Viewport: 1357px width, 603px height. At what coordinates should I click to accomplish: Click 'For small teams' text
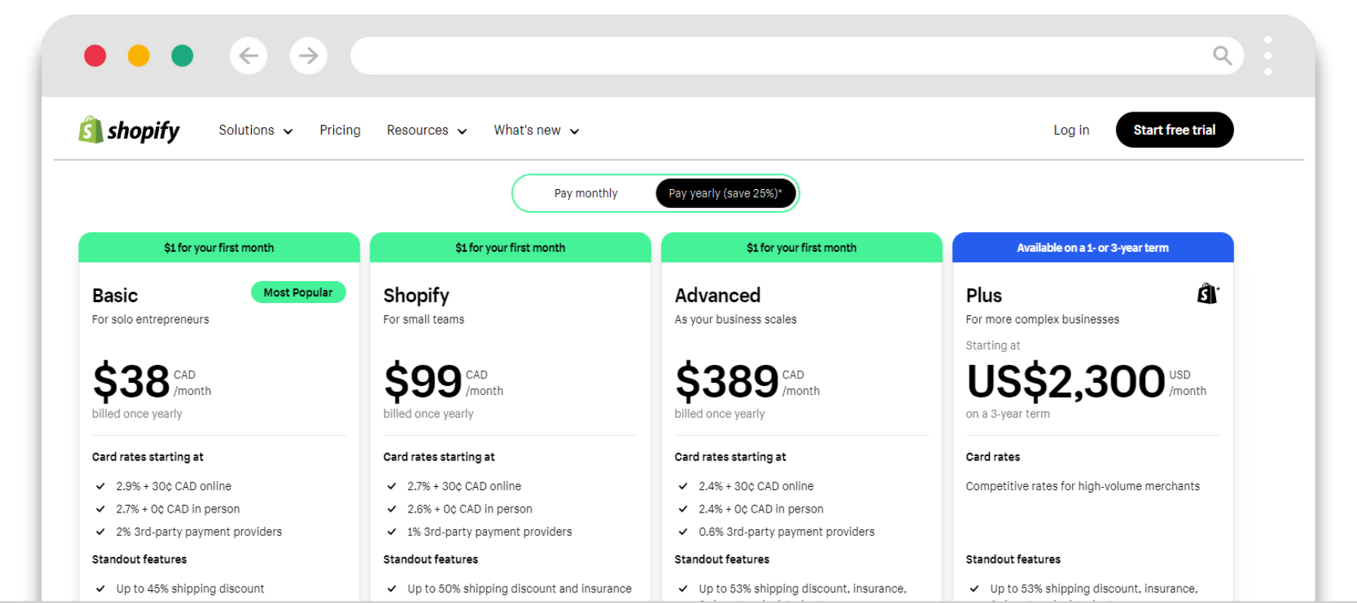424,320
